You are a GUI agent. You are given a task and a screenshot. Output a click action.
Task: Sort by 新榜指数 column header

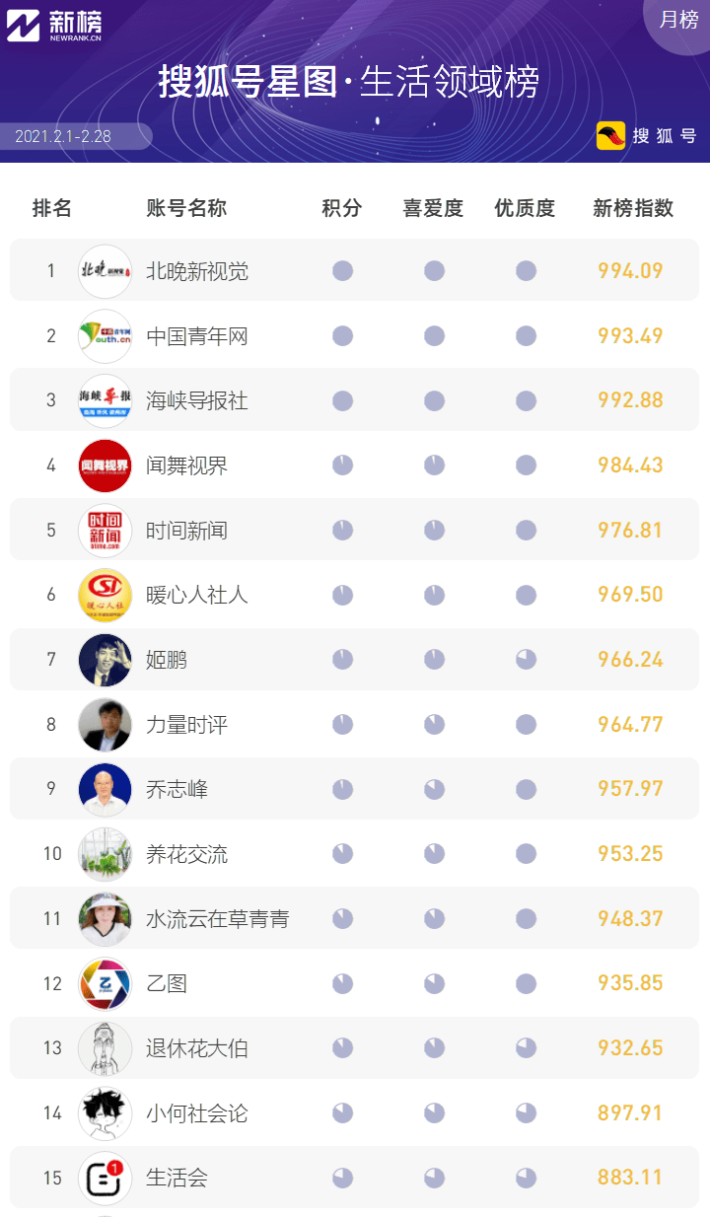click(633, 208)
